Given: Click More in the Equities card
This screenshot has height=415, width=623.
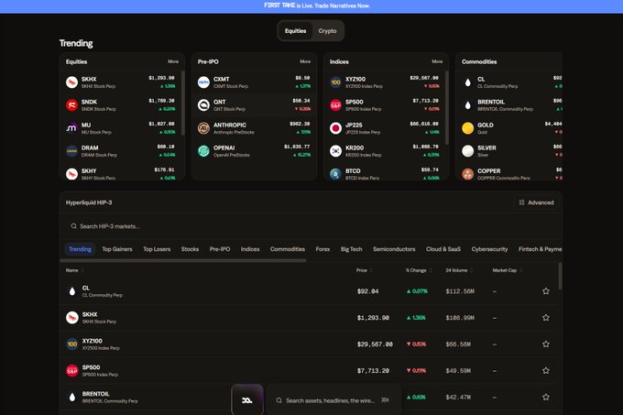Looking at the screenshot, I should tap(173, 61).
